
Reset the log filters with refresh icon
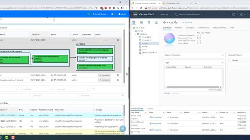[x=93, y=89]
